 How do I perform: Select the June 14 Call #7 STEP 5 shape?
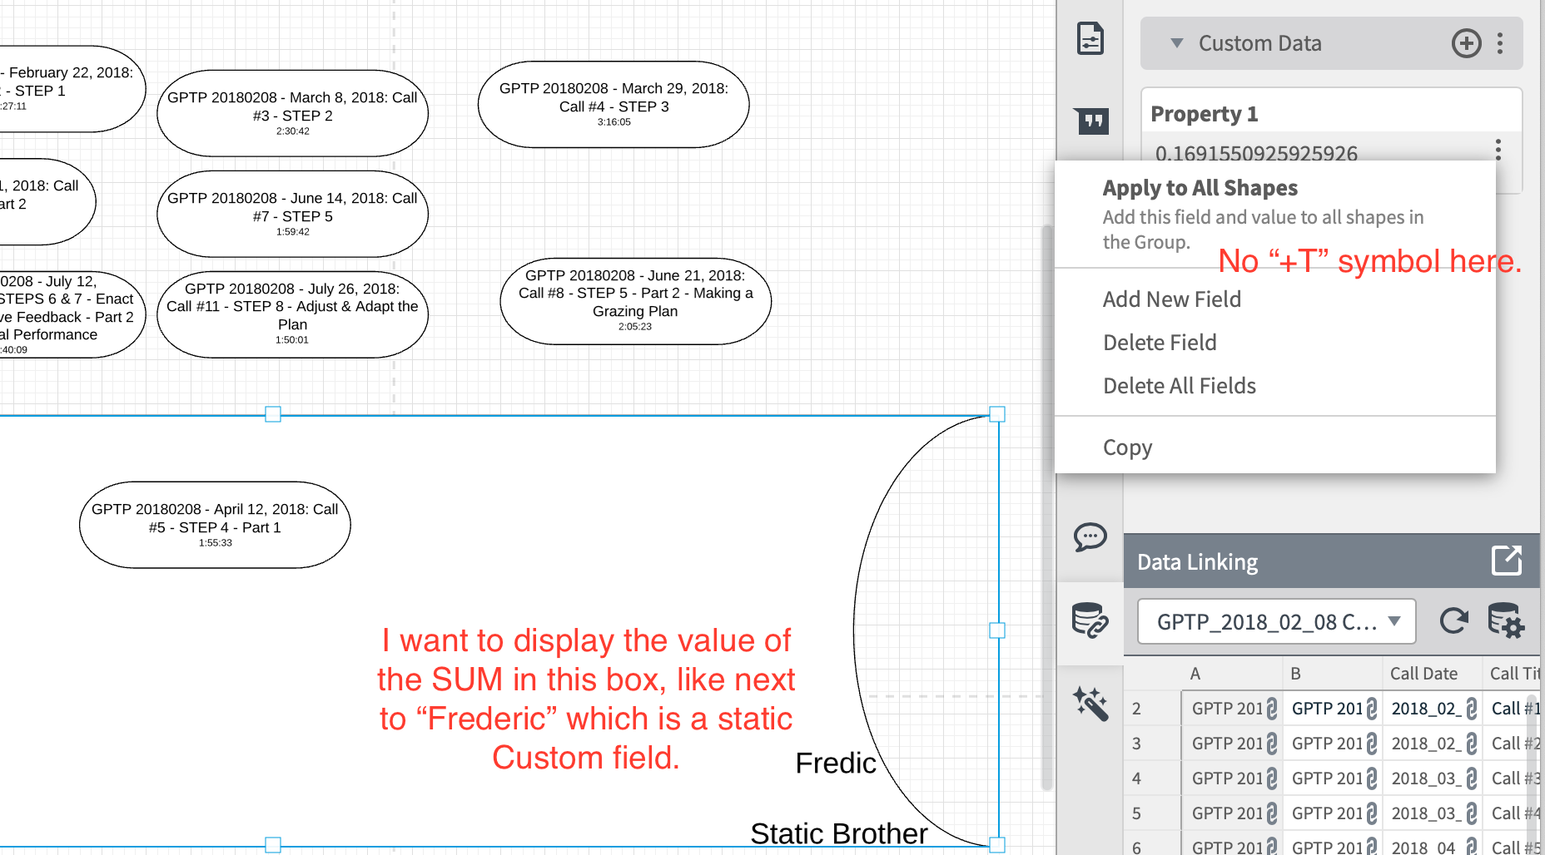[292, 214]
